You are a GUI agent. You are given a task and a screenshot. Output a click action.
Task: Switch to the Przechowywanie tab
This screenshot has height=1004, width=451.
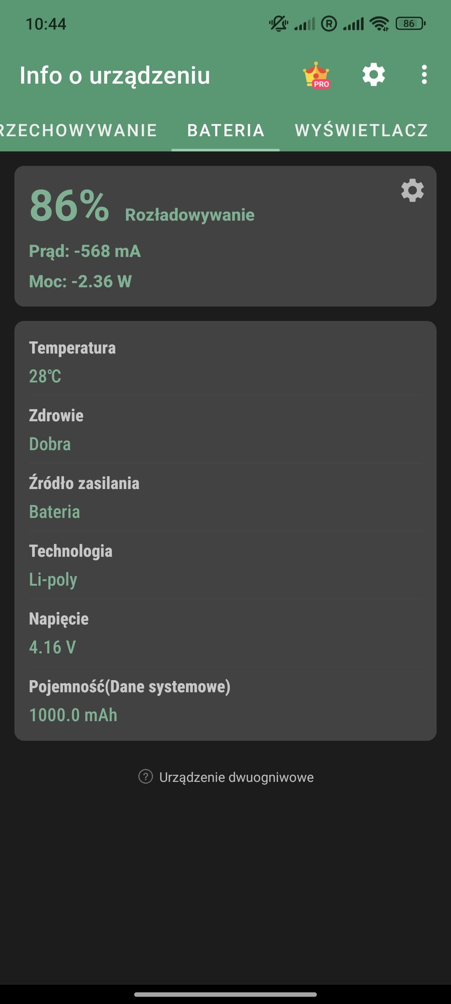pos(78,130)
